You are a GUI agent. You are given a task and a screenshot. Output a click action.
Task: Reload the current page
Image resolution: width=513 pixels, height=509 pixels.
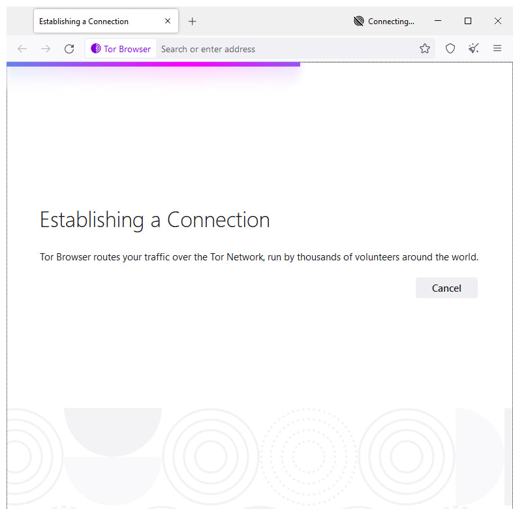click(x=69, y=49)
